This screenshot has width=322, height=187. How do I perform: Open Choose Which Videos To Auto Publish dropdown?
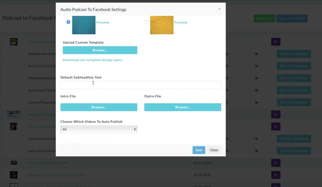pyautogui.click(x=99, y=129)
